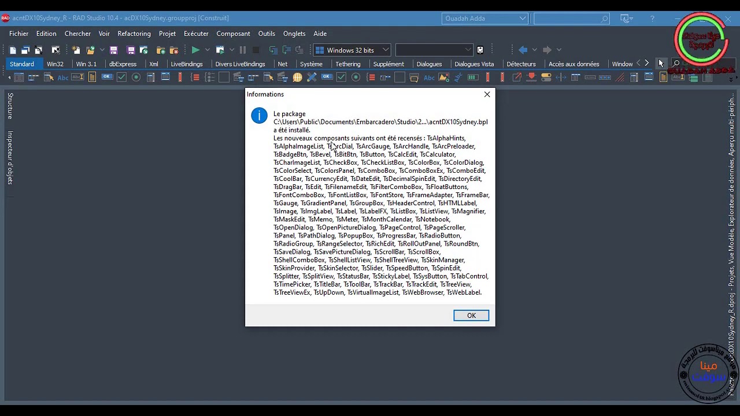Select the LiveBindings palette tab
This screenshot has height=416, width=740.
[187, 64]
